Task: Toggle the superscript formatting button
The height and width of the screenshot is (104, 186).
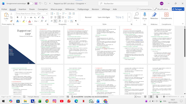Action: click(x=39, y=17)
